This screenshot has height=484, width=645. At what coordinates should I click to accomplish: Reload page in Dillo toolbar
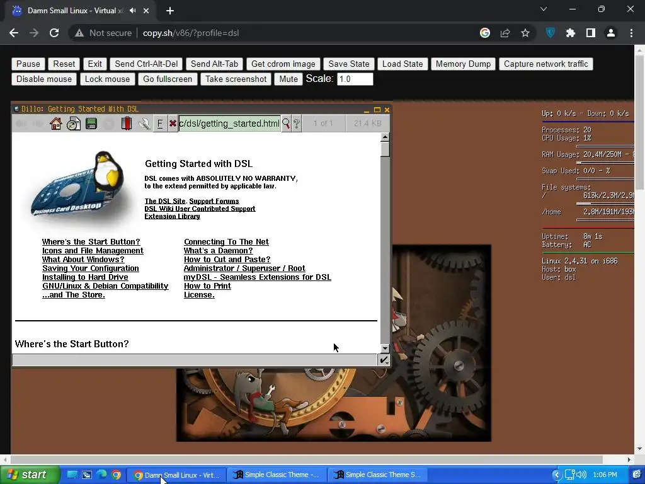[x=74, y=124]
